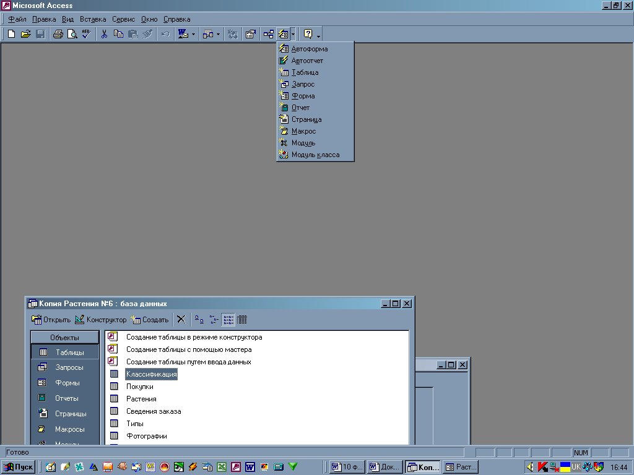Select Модуль класса in the menu
The width and height of the screenshot is (634, 475).
(315, 154)
